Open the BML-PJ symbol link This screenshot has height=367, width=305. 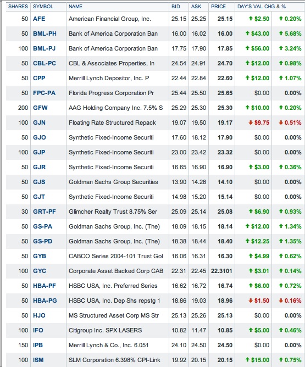pos(45,48)
